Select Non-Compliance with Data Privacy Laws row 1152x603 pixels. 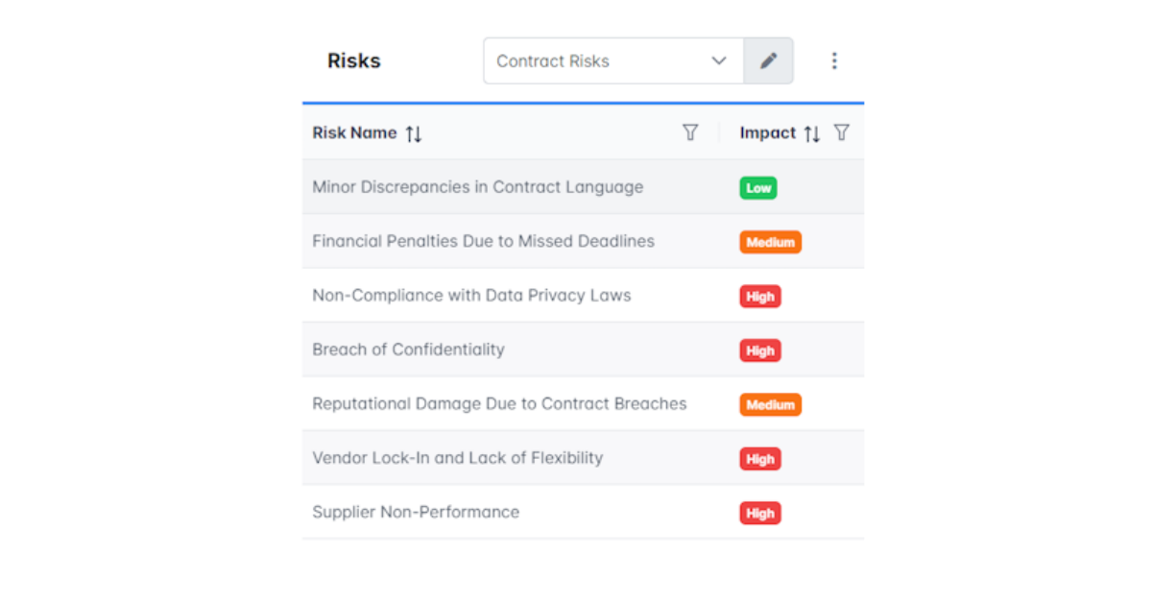[583, 295]
